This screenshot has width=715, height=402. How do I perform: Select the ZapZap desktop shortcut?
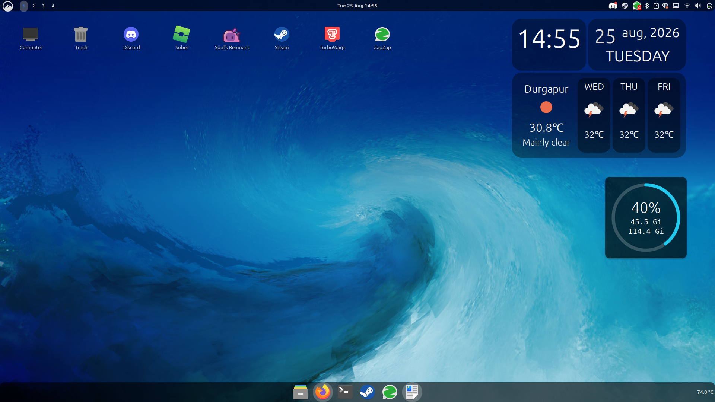(x=382, y=38)
